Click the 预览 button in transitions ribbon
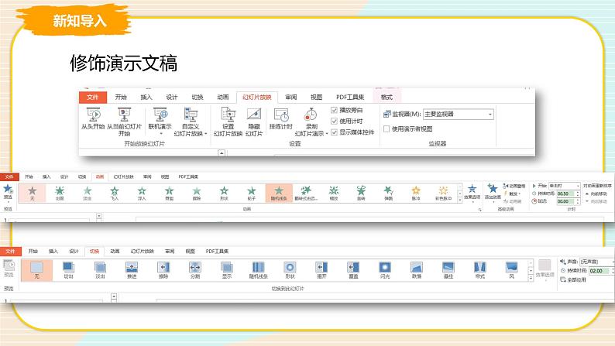This screenshot has height=346, width=615. tap(9, 268)
